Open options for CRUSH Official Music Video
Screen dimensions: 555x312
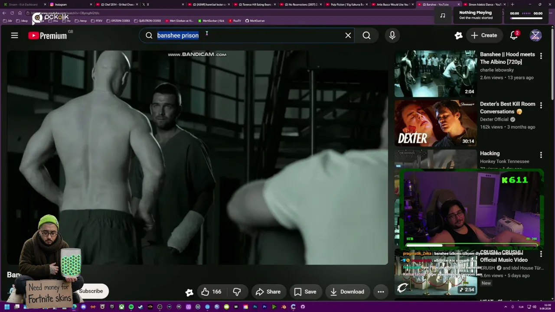point(541,254)
